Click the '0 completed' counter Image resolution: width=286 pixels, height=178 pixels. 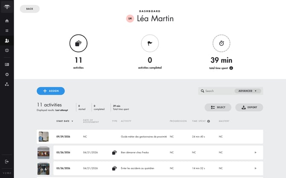[99, 107]
